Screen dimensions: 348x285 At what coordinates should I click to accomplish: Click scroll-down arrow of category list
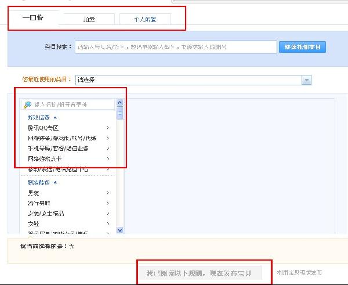point(120,230)
